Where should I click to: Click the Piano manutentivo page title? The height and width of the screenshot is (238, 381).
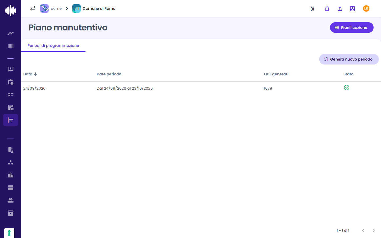(x=68, y=28)
